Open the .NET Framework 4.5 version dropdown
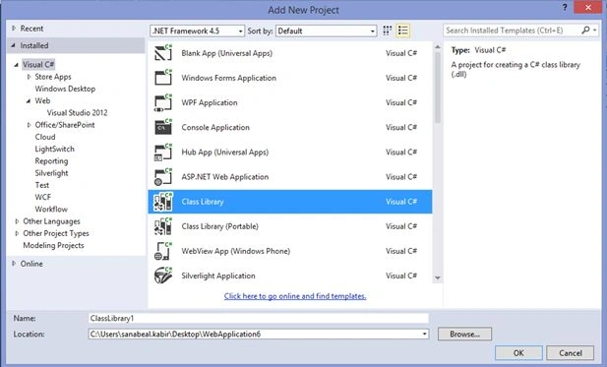 pos(197,31)
